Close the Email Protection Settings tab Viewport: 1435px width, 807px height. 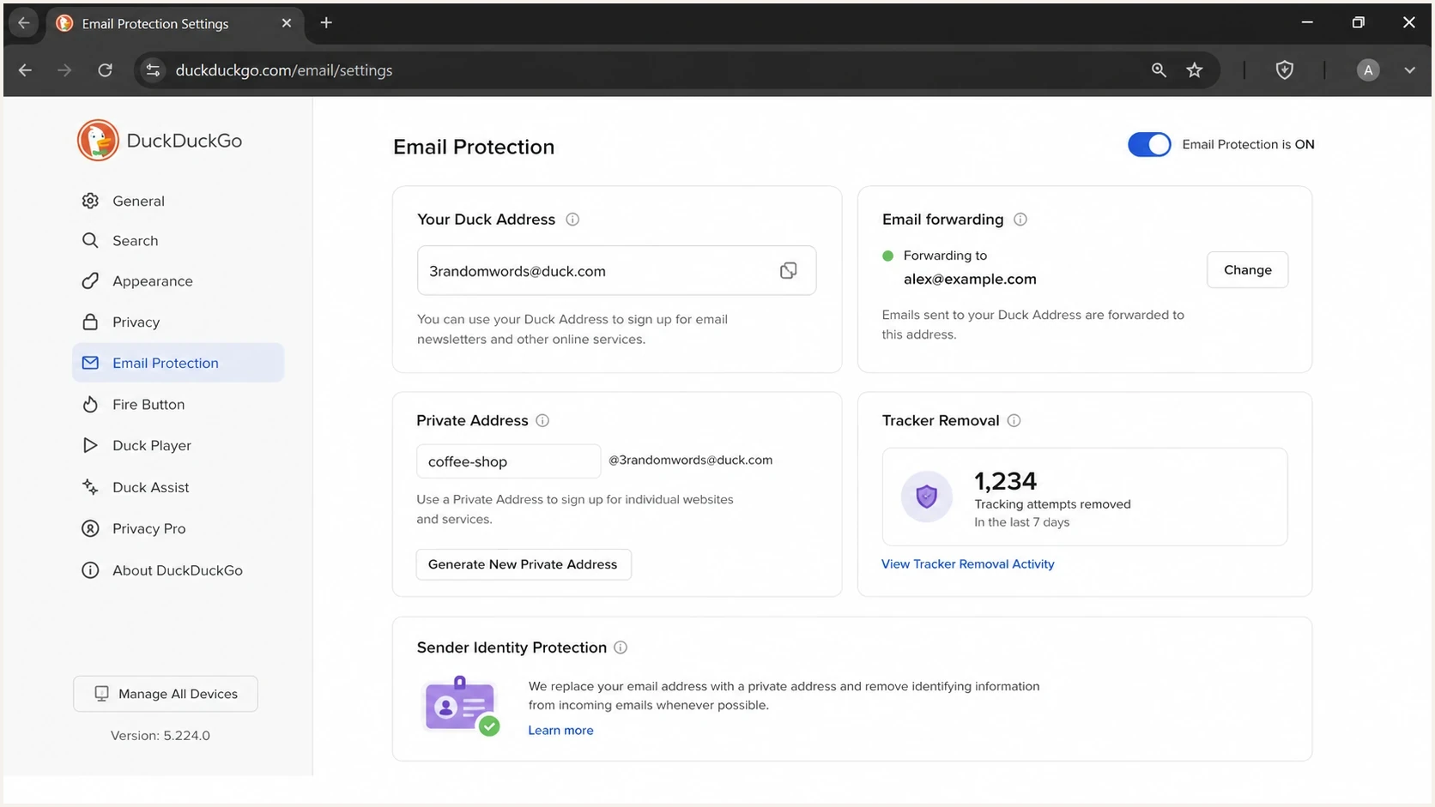pyautogui.click(x=287, y=23)
